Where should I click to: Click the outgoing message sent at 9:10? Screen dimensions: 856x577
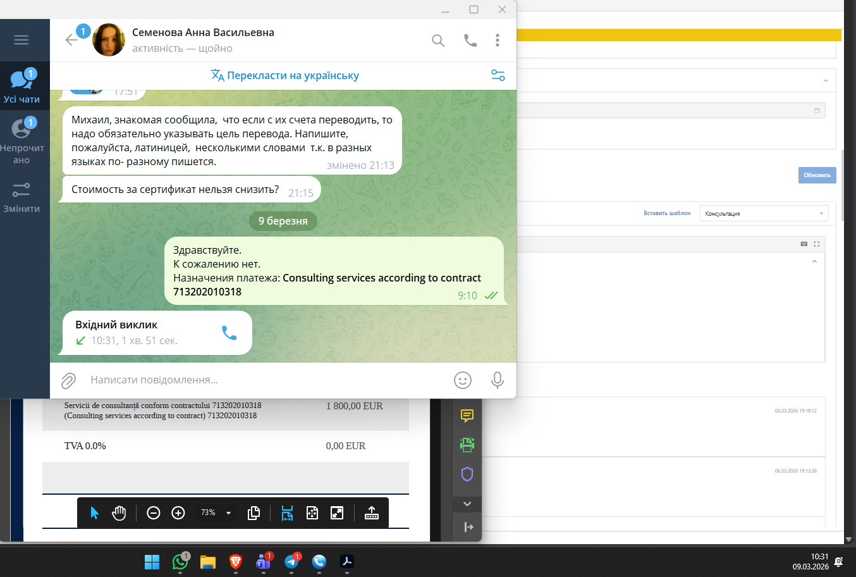click(334, 271)
